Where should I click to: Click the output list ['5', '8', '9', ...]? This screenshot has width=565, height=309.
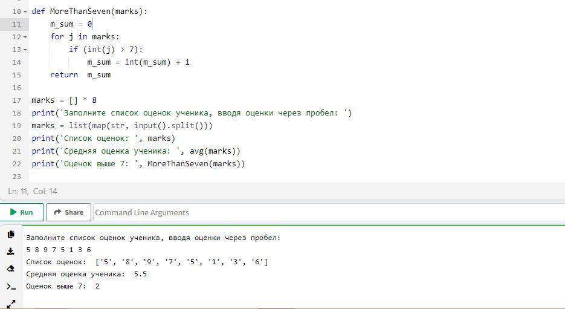(x=182, y=262)
